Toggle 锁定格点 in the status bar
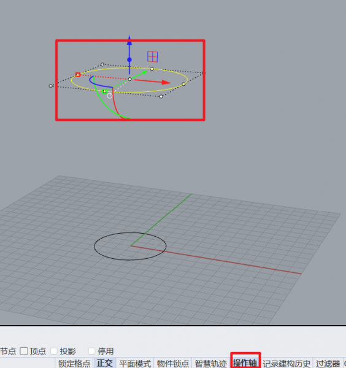The width and height of the screenshot is (346, 368). click(74, 363)
